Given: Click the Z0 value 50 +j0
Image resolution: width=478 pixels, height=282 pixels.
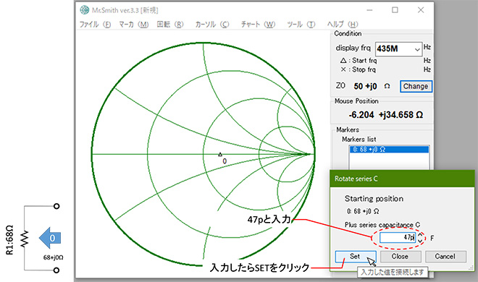Looking at the screenshot, I should click(365, 86).
